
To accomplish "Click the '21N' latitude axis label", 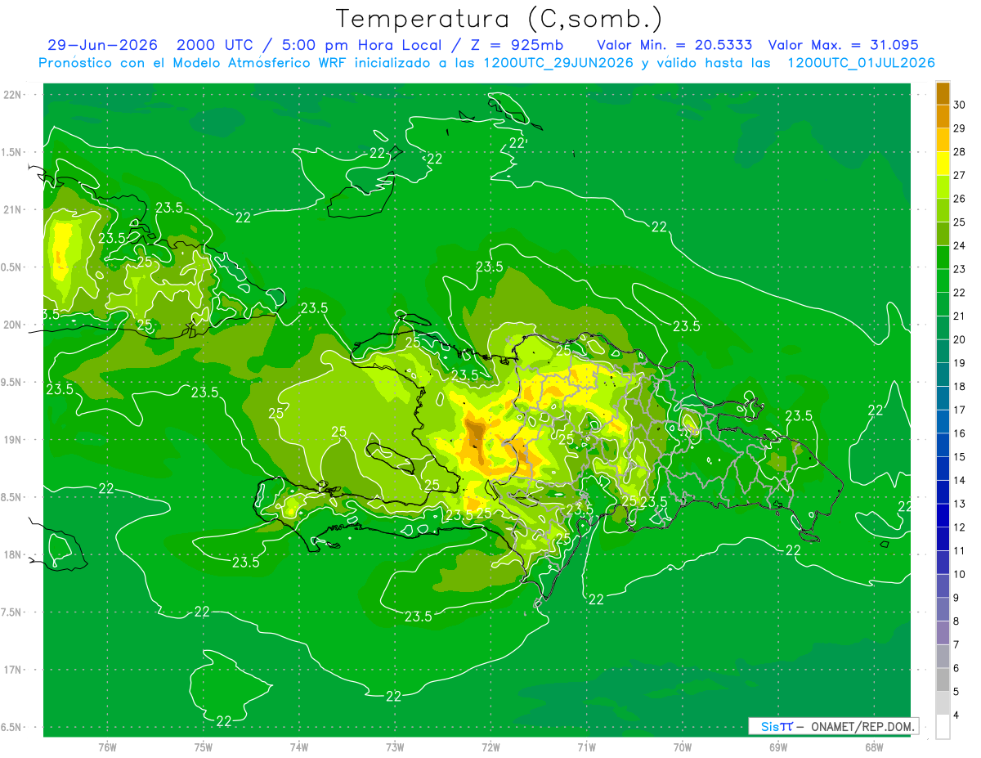I will [13, 209].
